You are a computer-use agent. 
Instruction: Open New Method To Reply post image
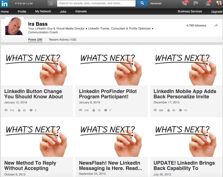pyautogui.click(x=37, y=137)
